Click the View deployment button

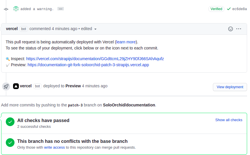pyautogui.click(x=230, y=87)
